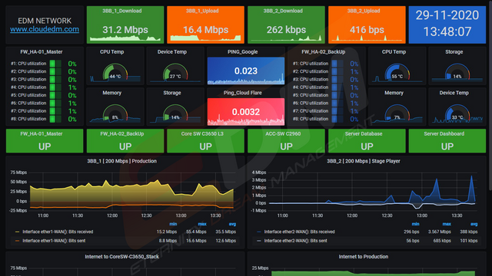Toggle ether1-WAN Bits received legend series
This screenshot has width=492, height=276.
pyautogui.click(x=58, y=232)
